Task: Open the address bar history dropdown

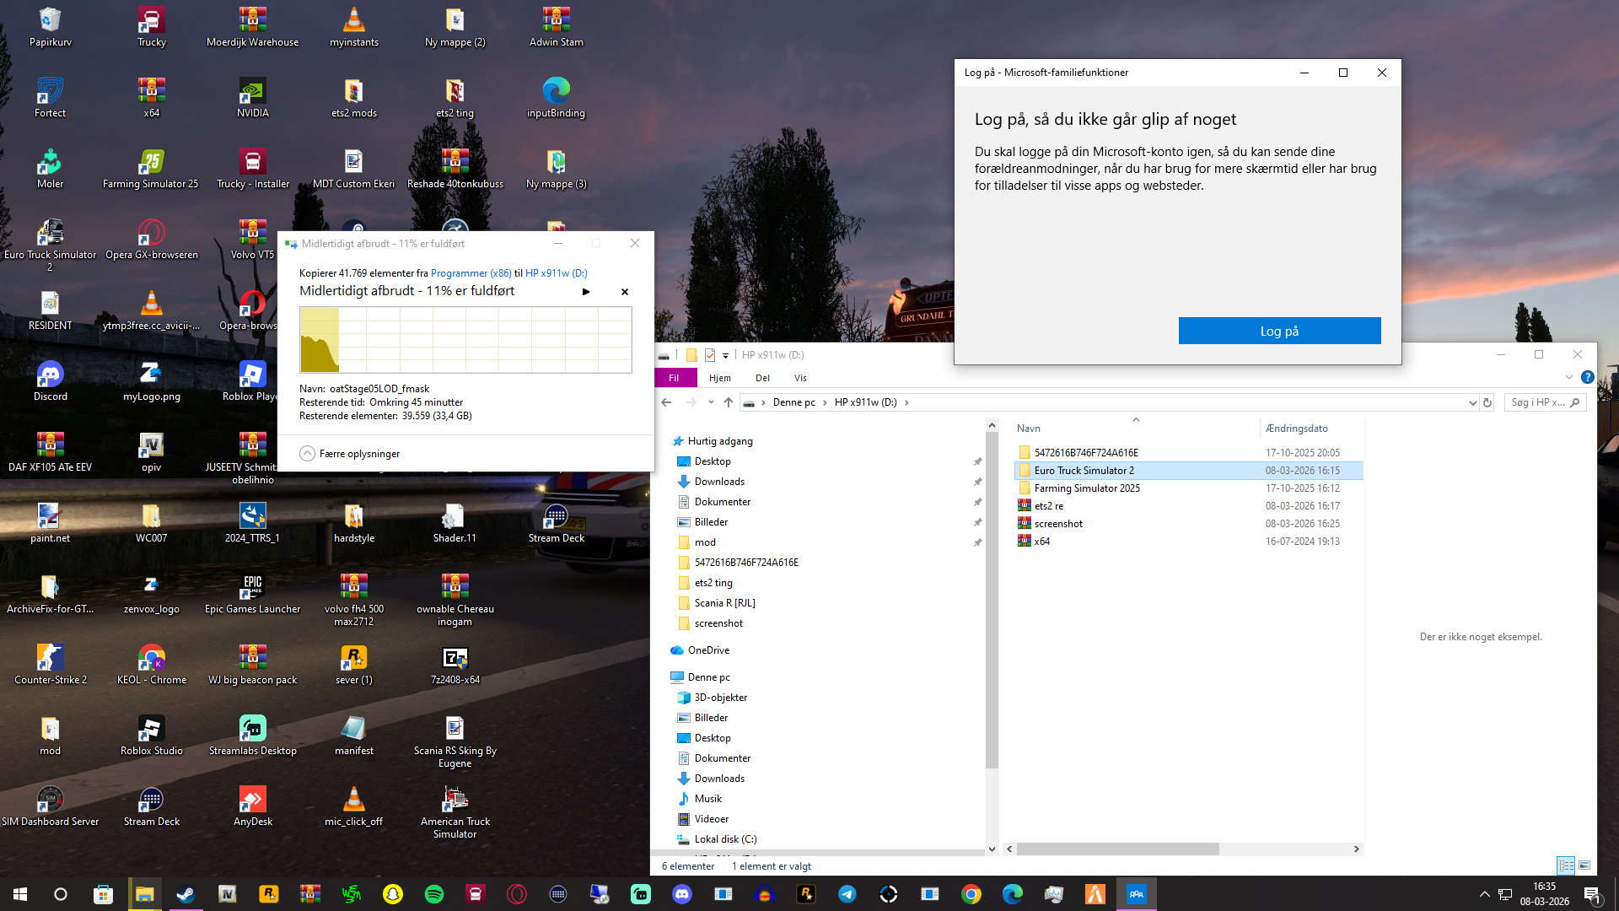Action: click(x=1472, y=402)
